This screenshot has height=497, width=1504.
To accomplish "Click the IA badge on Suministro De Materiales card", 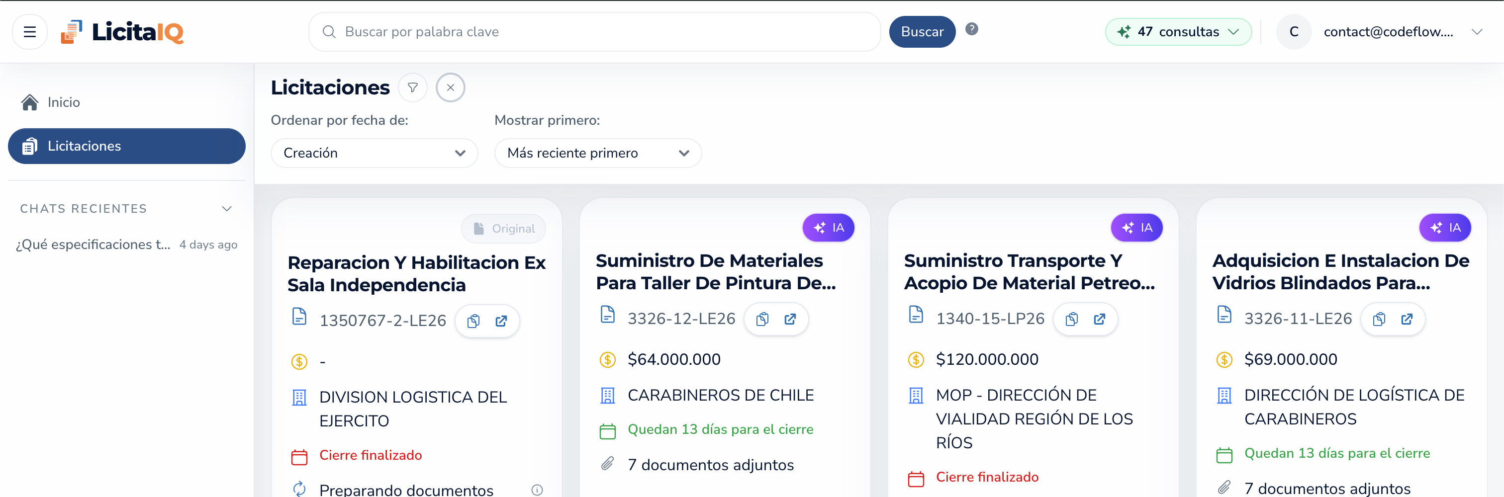I will (x=829, y=228).
